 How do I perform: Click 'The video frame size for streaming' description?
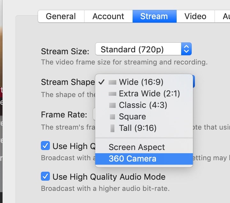124,62
